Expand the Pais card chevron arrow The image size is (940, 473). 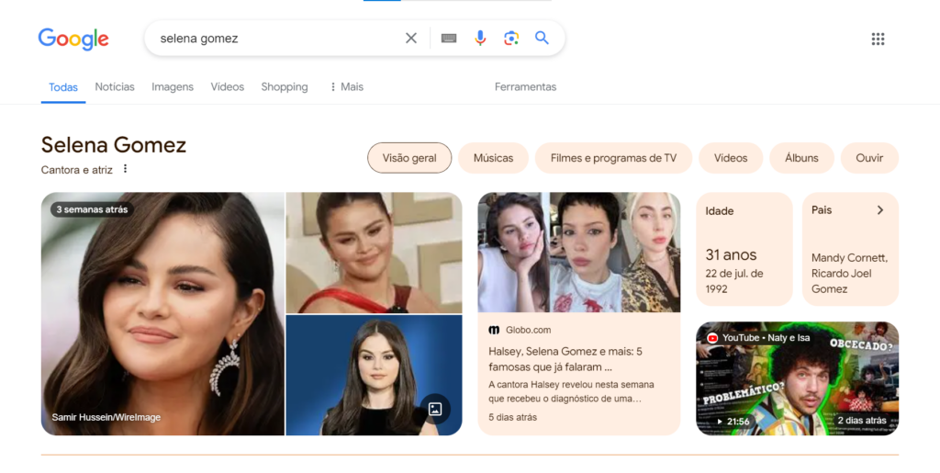[880, 209]
